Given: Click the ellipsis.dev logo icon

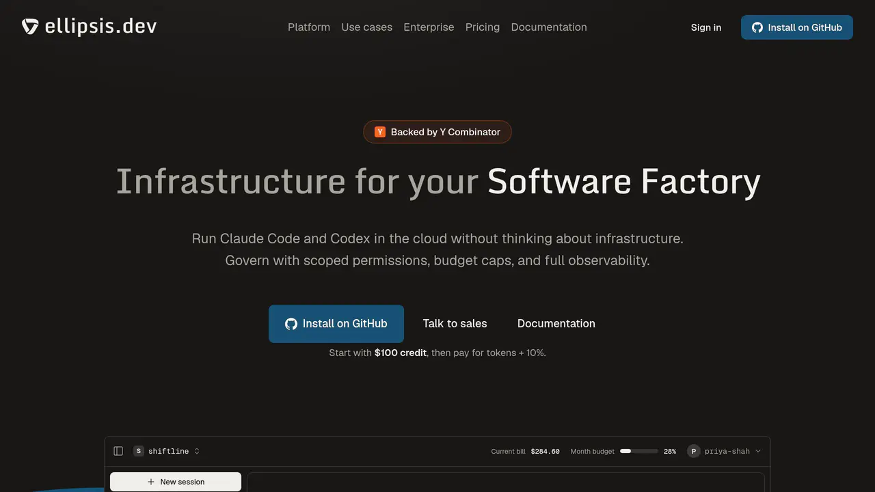Looking at the screenshot, I should (x=30, y=27).
